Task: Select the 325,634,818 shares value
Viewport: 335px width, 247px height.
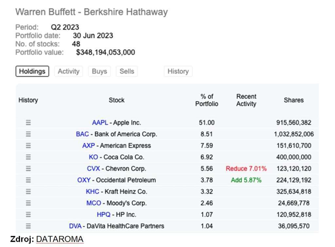Action: [x=294, y=191]
